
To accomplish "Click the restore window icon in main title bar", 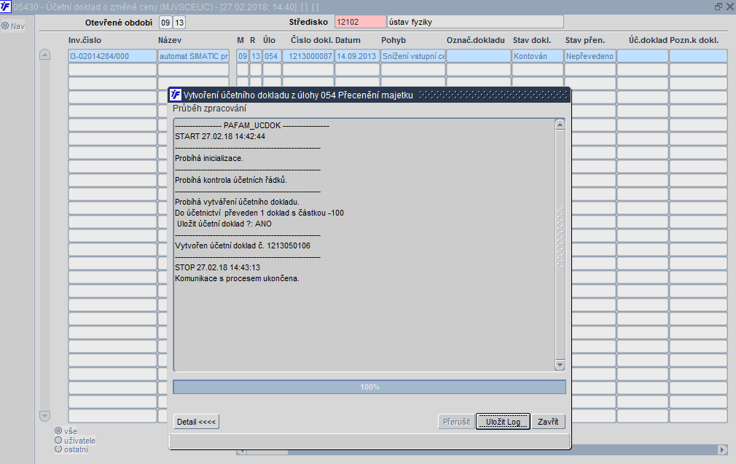I will click(719, 7).
